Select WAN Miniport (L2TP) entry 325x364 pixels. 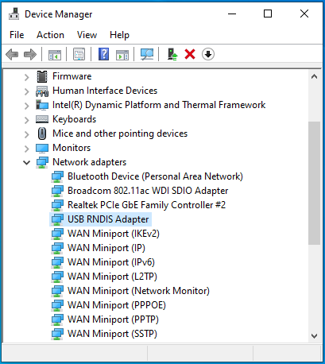click(x=112, y=277)
